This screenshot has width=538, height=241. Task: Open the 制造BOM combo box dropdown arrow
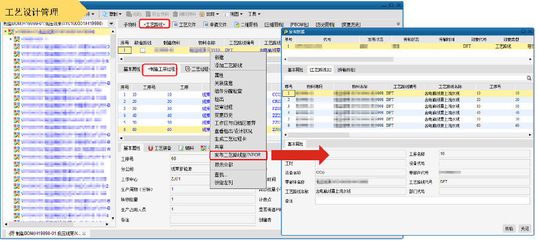pos(111,24)
